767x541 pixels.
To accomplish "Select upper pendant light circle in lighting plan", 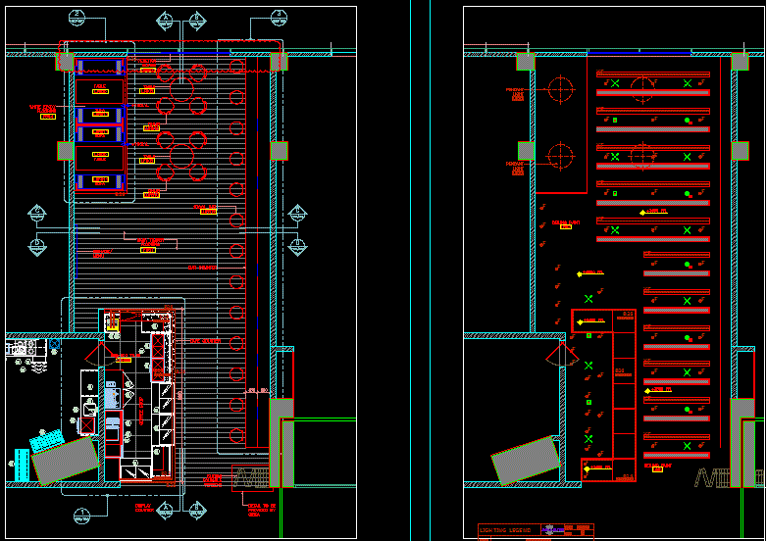I will 560,89.
